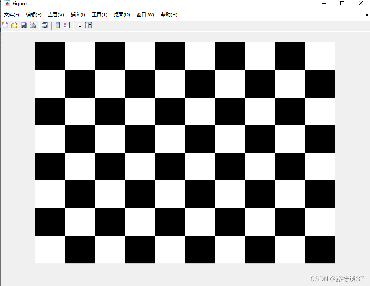Open a file with the folder icon
370x286 pixels.
click(14, 25)
